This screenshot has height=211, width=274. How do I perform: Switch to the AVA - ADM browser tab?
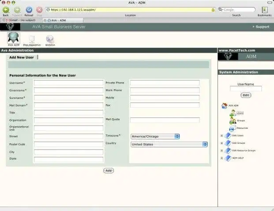(63, 20)
